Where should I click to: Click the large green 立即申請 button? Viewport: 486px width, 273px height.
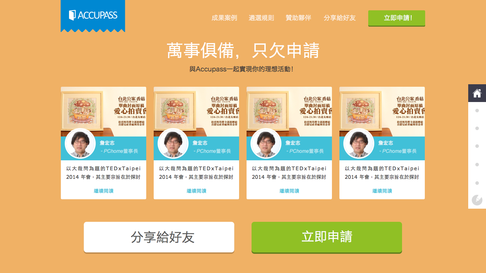[327, 237]
